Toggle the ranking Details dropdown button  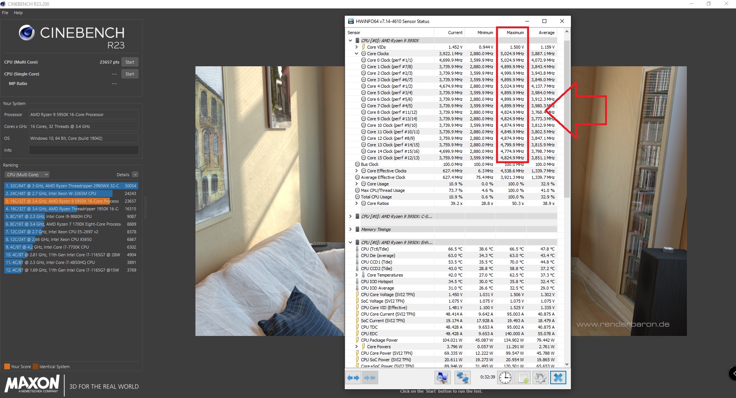tap(135, 175)
